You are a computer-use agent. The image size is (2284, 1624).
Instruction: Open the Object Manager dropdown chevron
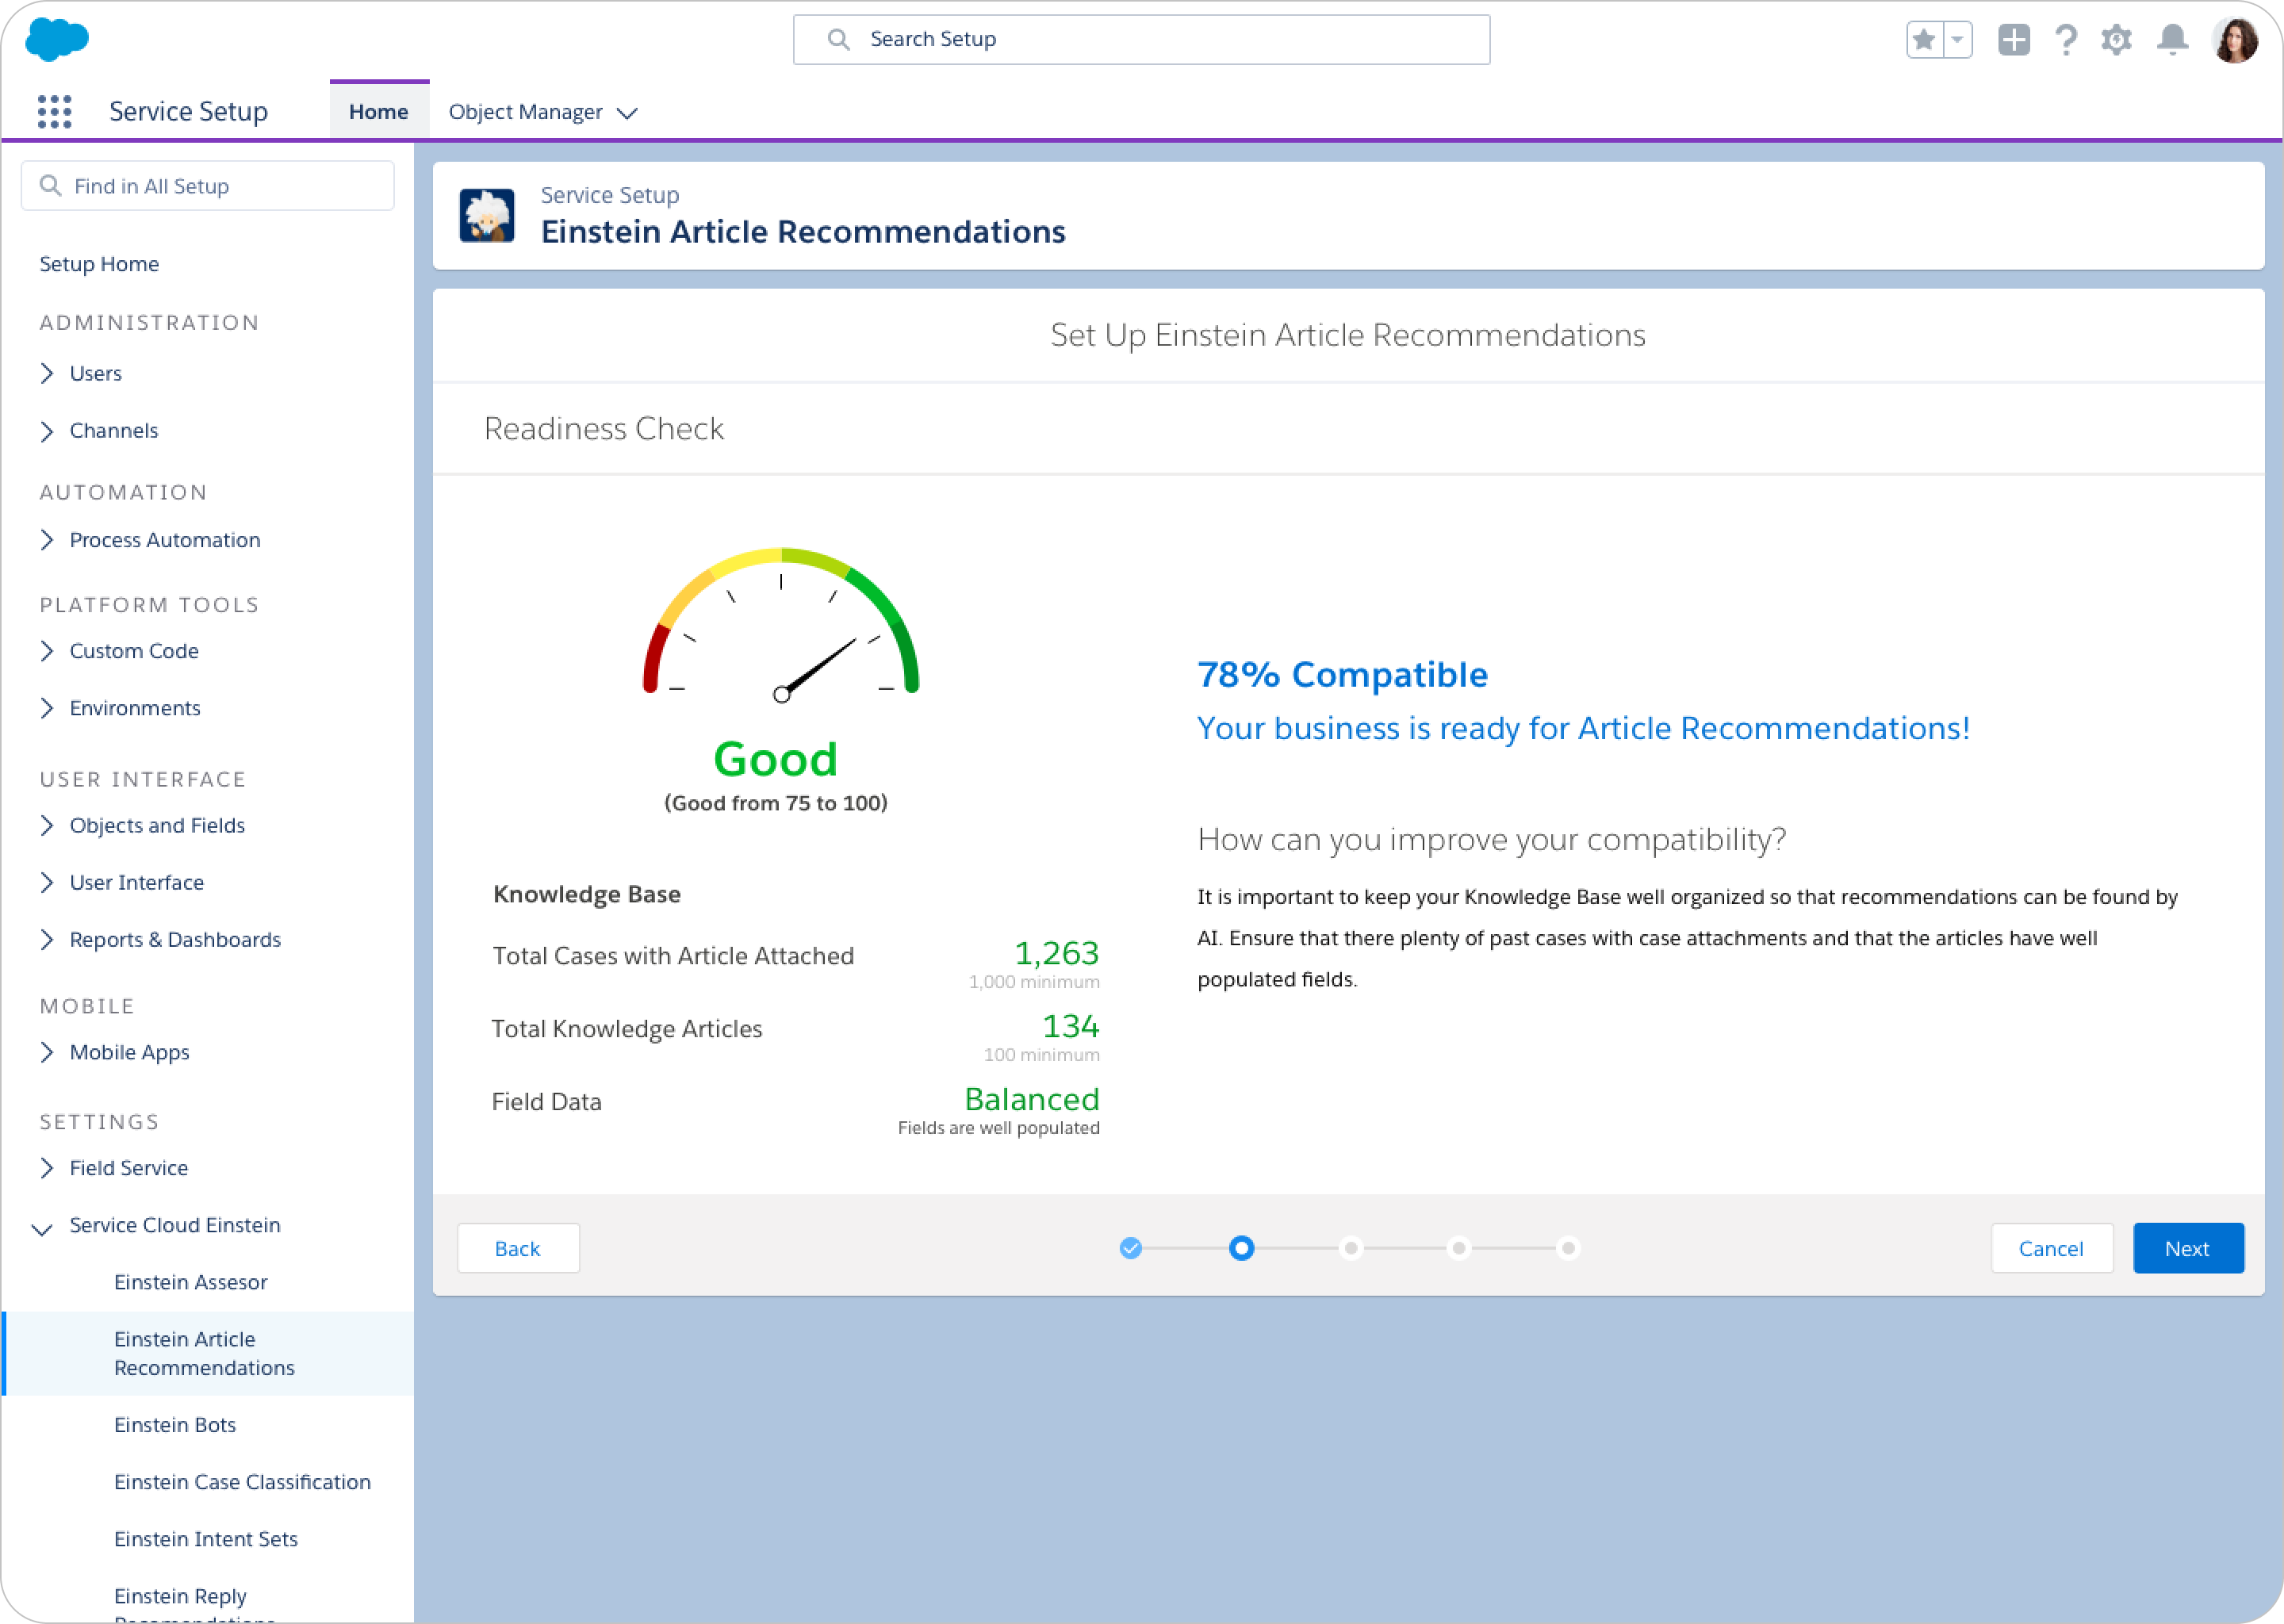click(627, 113)
